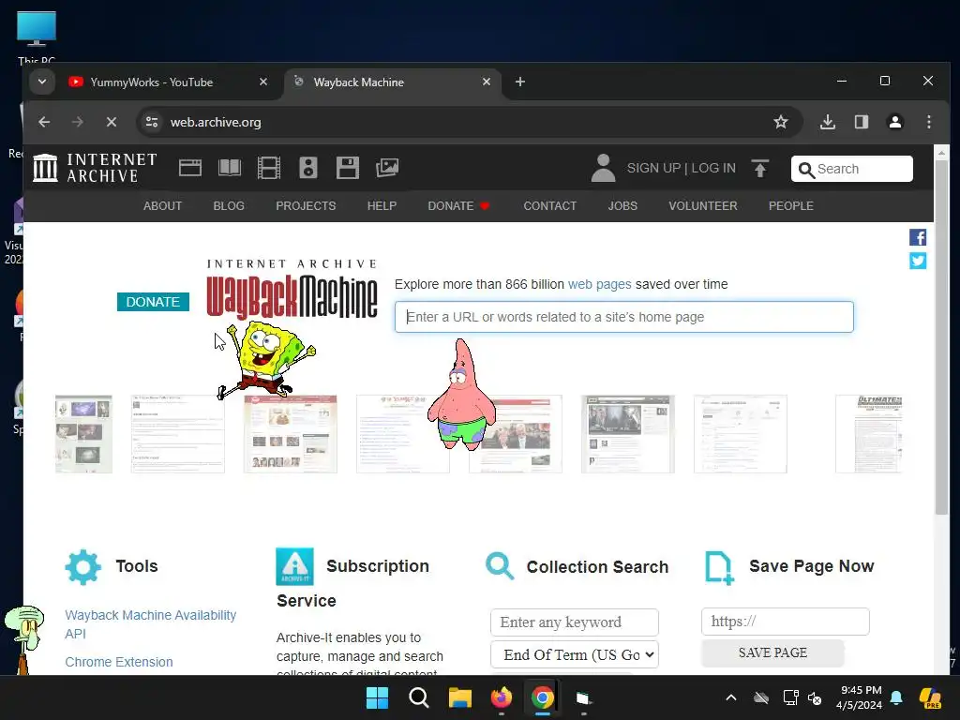Screen dimensions: 960x720
Task: Open Chrome Extension link
Action: tap(119, 662)
